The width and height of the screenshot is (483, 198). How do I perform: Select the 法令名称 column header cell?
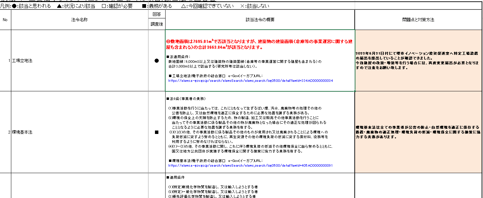[79, 20]
